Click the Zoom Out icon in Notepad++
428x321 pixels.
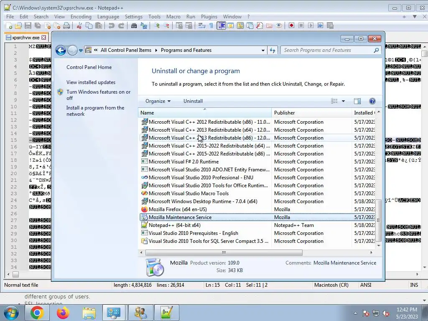[166, 25]
